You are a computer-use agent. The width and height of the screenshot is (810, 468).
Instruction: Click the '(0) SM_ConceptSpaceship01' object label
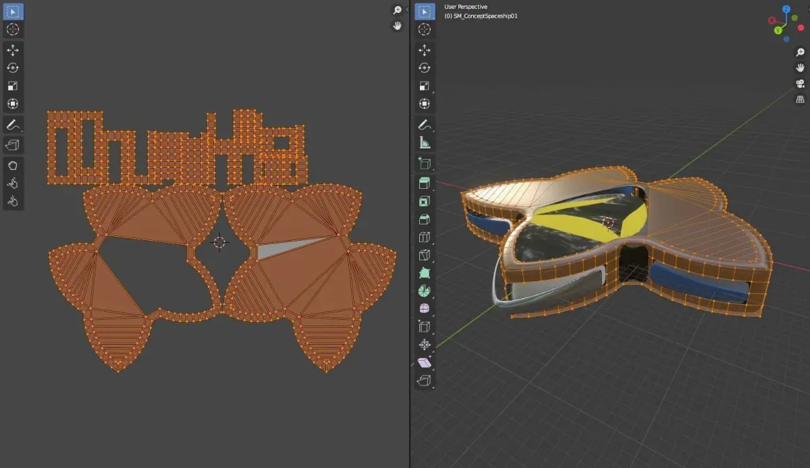click(x=481, y=16)
